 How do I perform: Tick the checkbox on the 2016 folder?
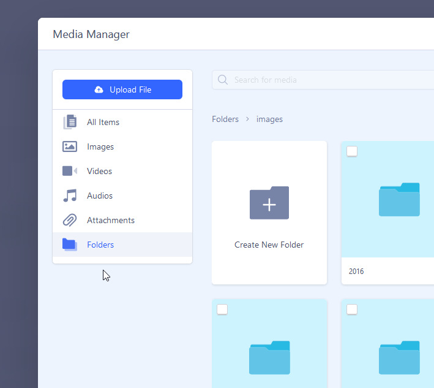(x=352, y=151)
